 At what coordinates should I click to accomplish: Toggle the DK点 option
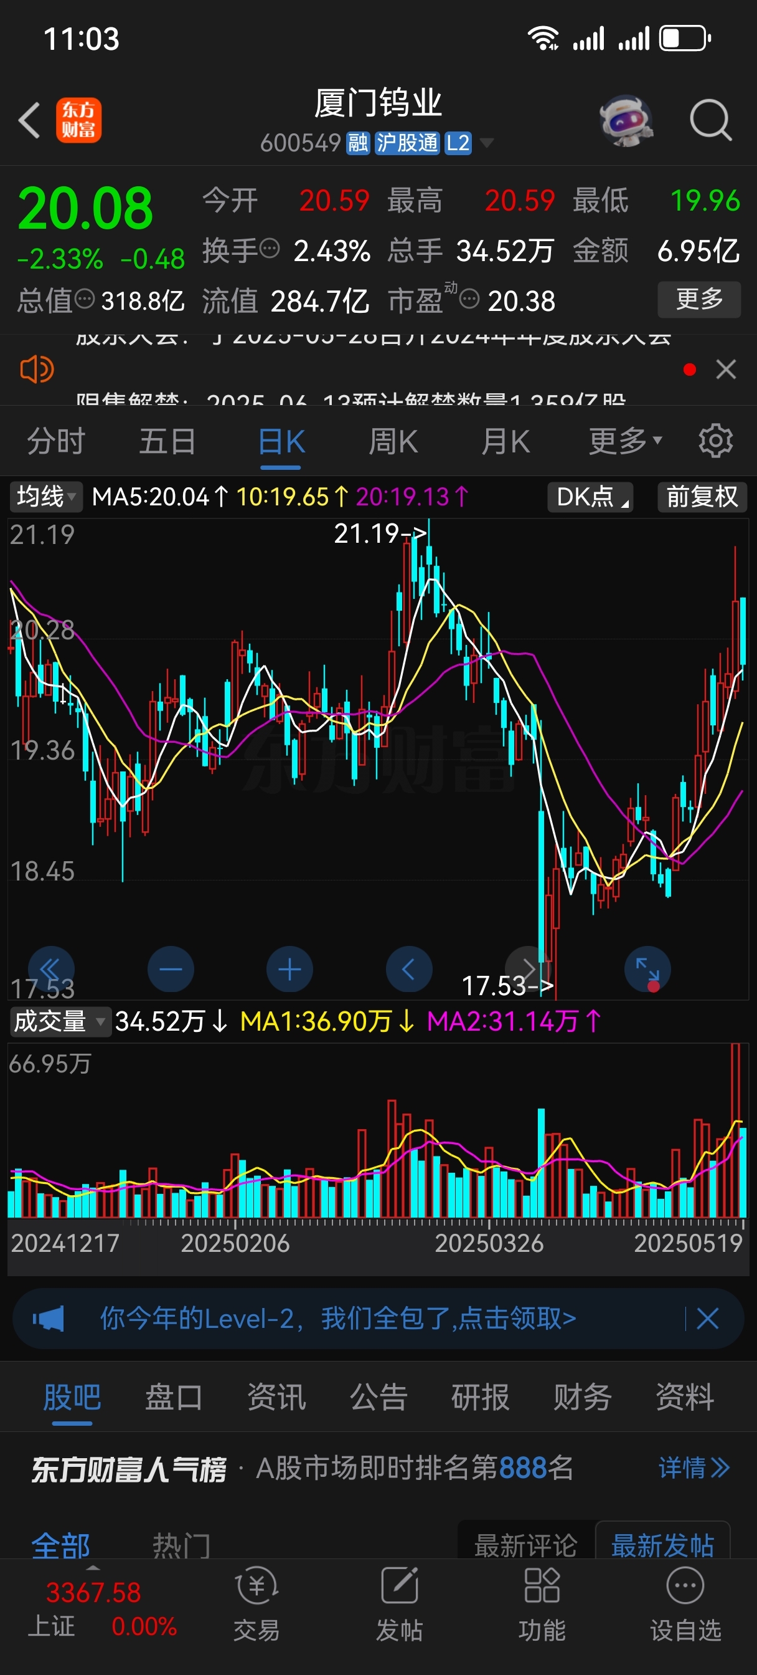click(x=590, y=497)
